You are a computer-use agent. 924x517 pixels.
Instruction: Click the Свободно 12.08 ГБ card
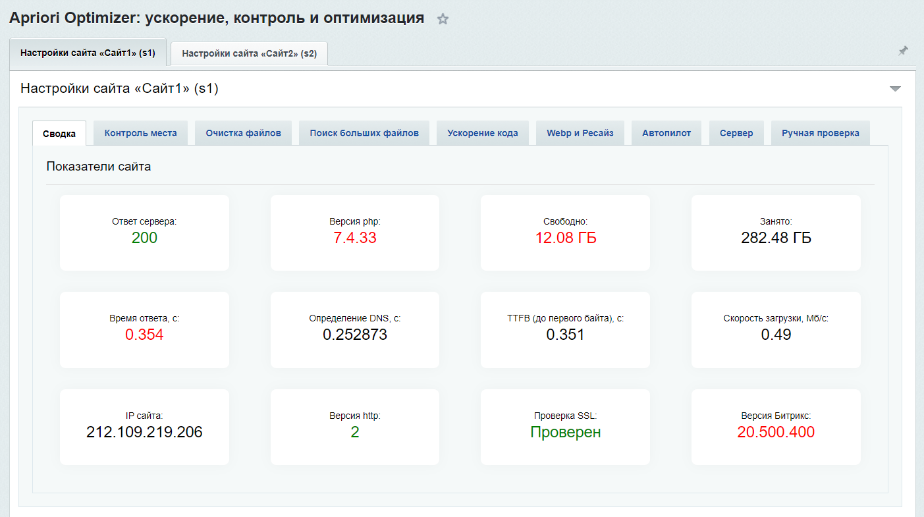(x=565, y=232)
